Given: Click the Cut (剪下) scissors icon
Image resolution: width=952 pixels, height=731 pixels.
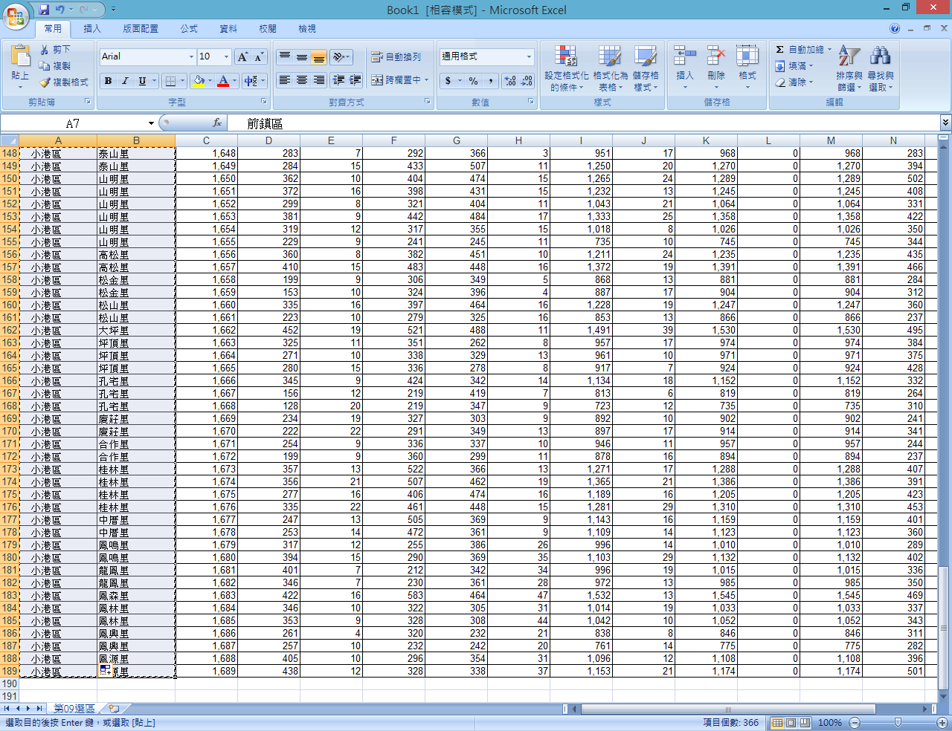Looking at the screenshot, I should coord(45,50).
